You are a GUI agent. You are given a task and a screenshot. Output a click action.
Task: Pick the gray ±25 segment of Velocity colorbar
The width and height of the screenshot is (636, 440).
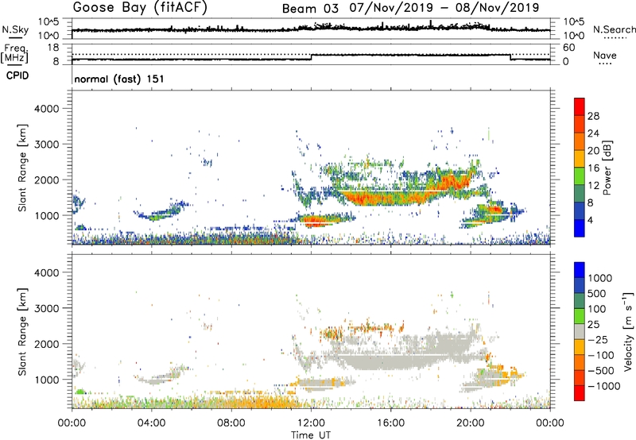[x=580, y=332]
